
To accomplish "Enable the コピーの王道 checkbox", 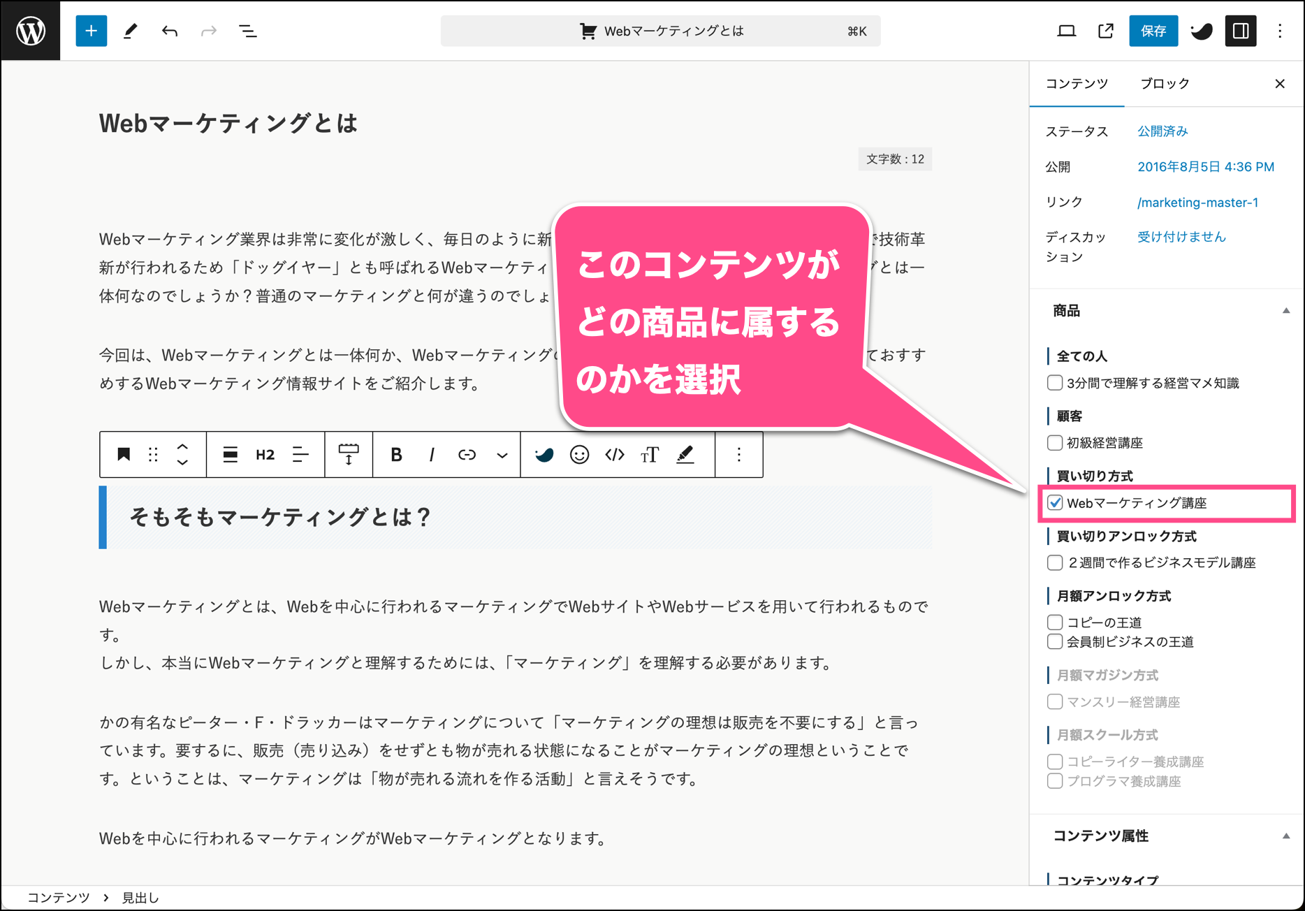I will click(1055, 622).
